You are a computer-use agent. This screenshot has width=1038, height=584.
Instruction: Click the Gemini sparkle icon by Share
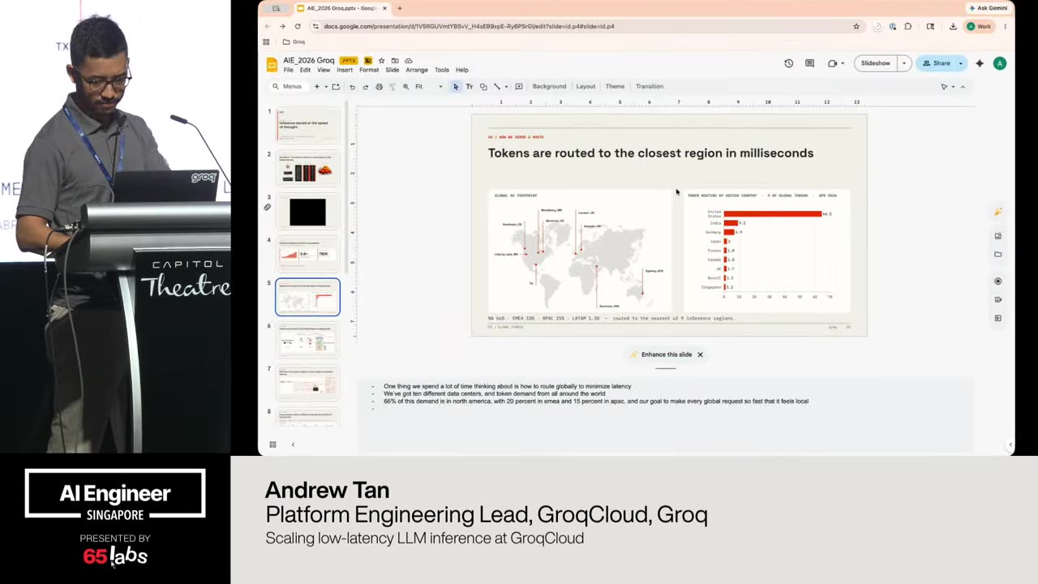click(x=980, y=63)
